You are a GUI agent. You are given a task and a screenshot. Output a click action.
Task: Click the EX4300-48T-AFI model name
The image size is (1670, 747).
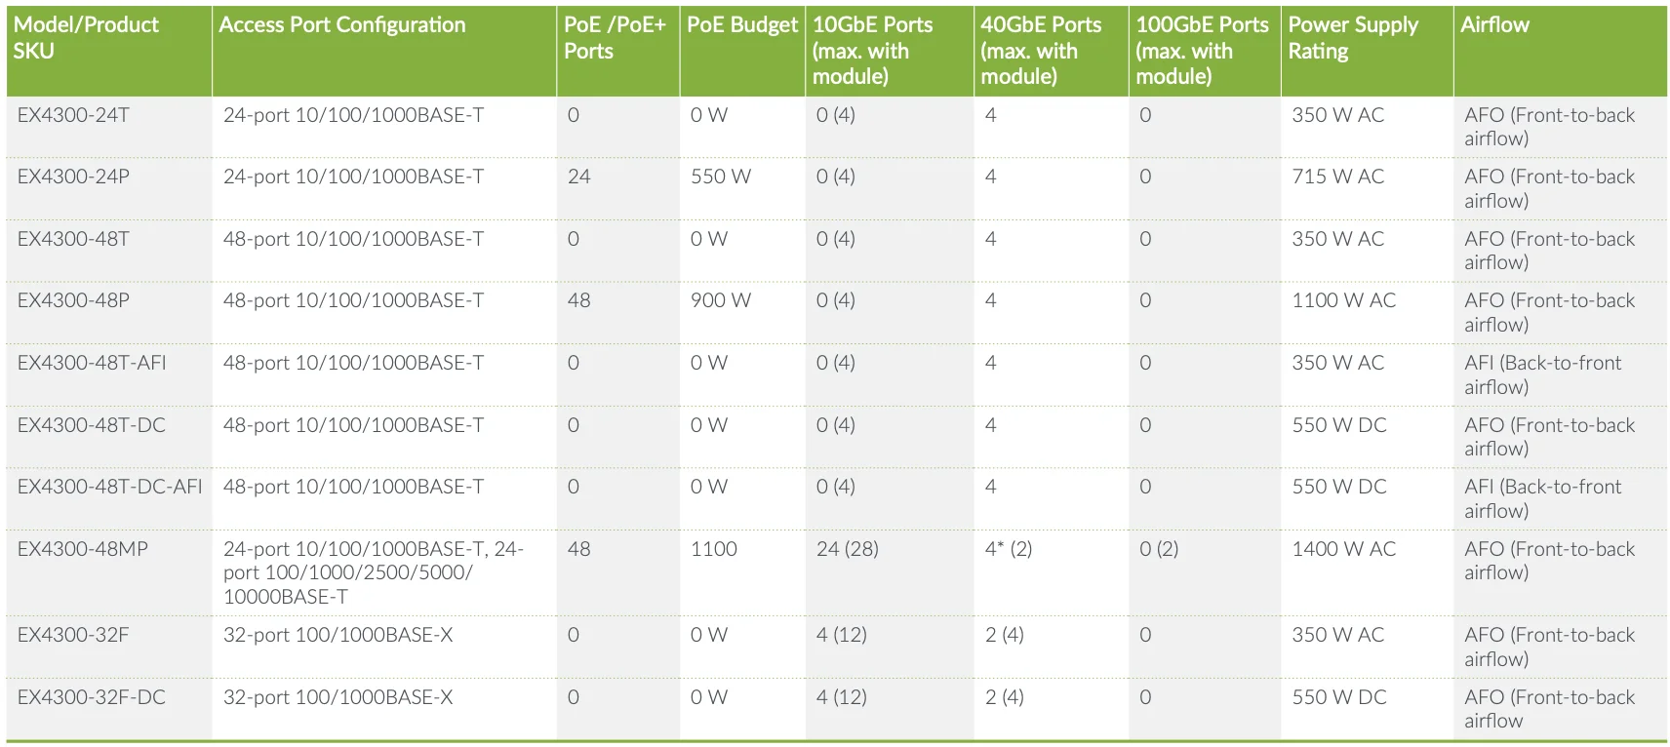pos(92,363)
